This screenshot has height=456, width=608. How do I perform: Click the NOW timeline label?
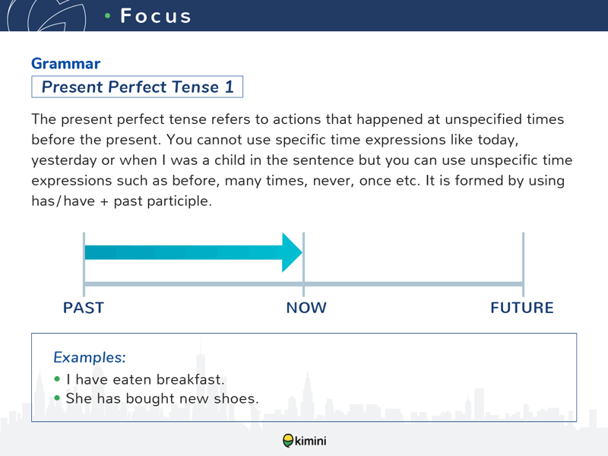pyautogui.click(x=306, y=308)
